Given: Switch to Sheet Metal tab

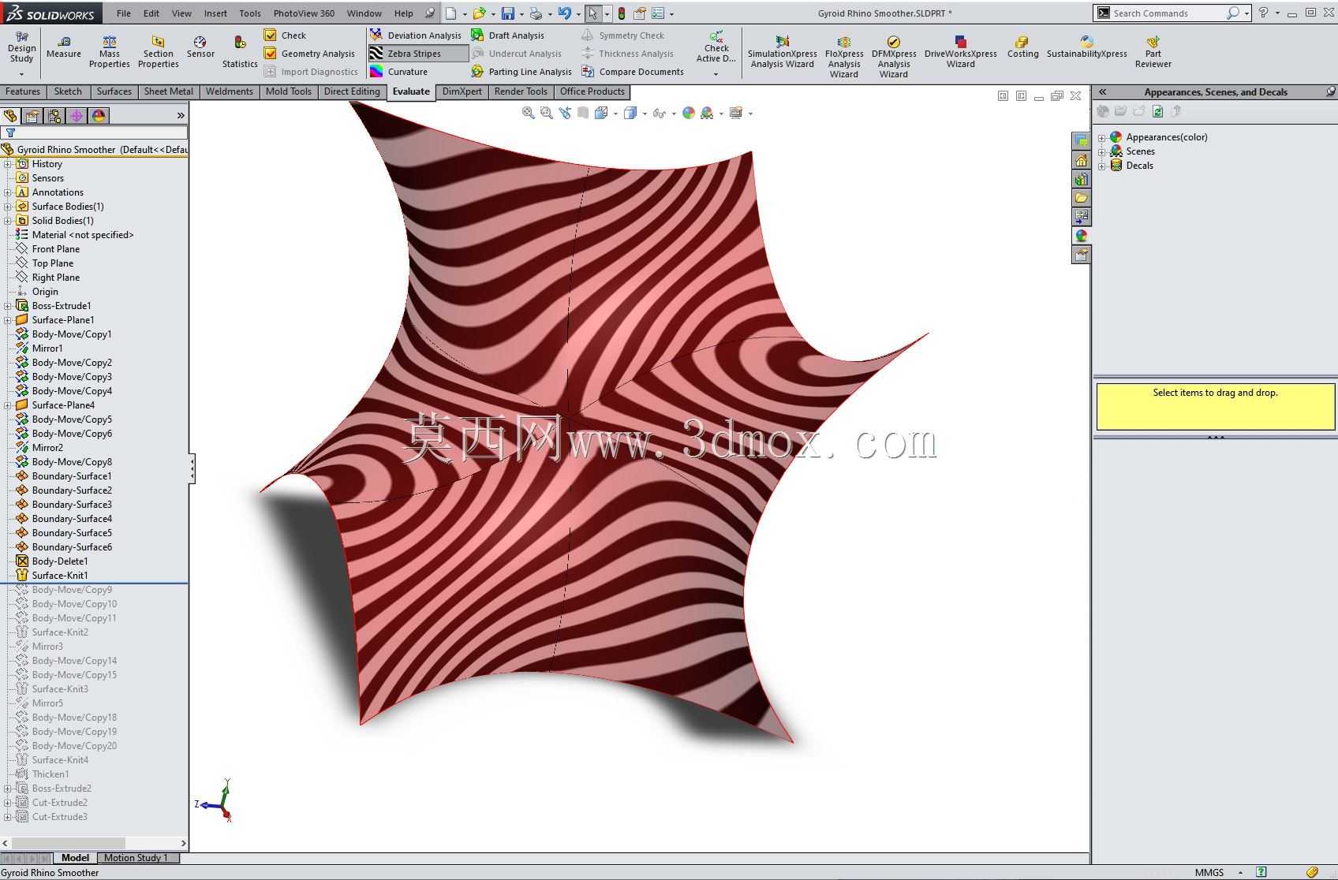Looking at the screenshot, I should tap(168, 91).
